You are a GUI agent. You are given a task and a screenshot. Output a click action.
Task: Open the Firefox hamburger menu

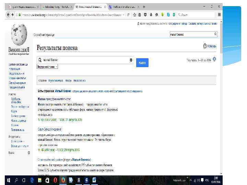pyautogui.click(x=219, y=15)
